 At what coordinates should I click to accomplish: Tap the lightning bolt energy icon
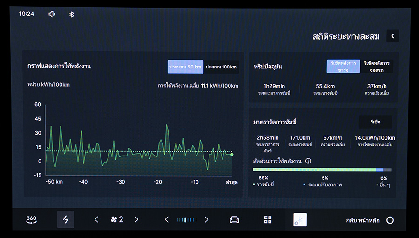(x=66, y=220)
